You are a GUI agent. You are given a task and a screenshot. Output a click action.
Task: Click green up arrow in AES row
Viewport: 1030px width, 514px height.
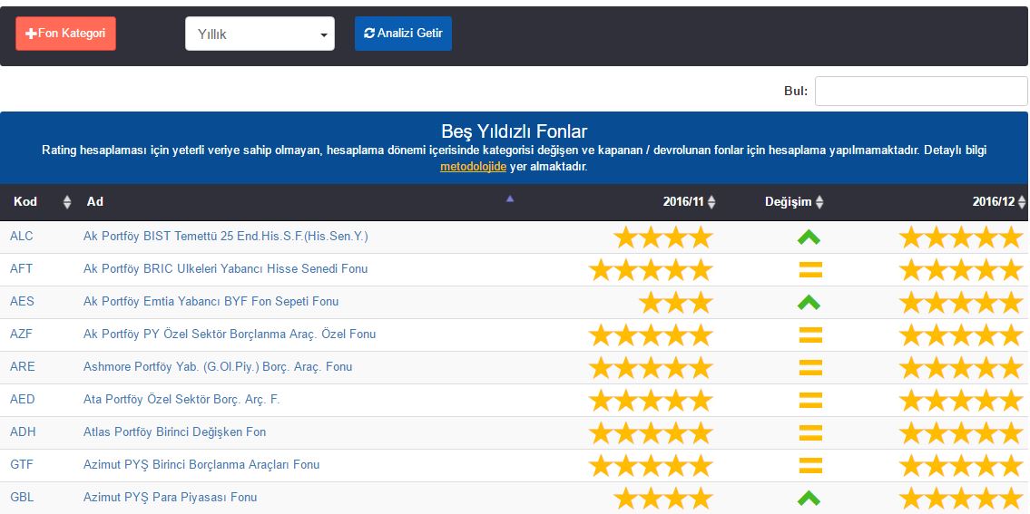[x=809, y=303]
